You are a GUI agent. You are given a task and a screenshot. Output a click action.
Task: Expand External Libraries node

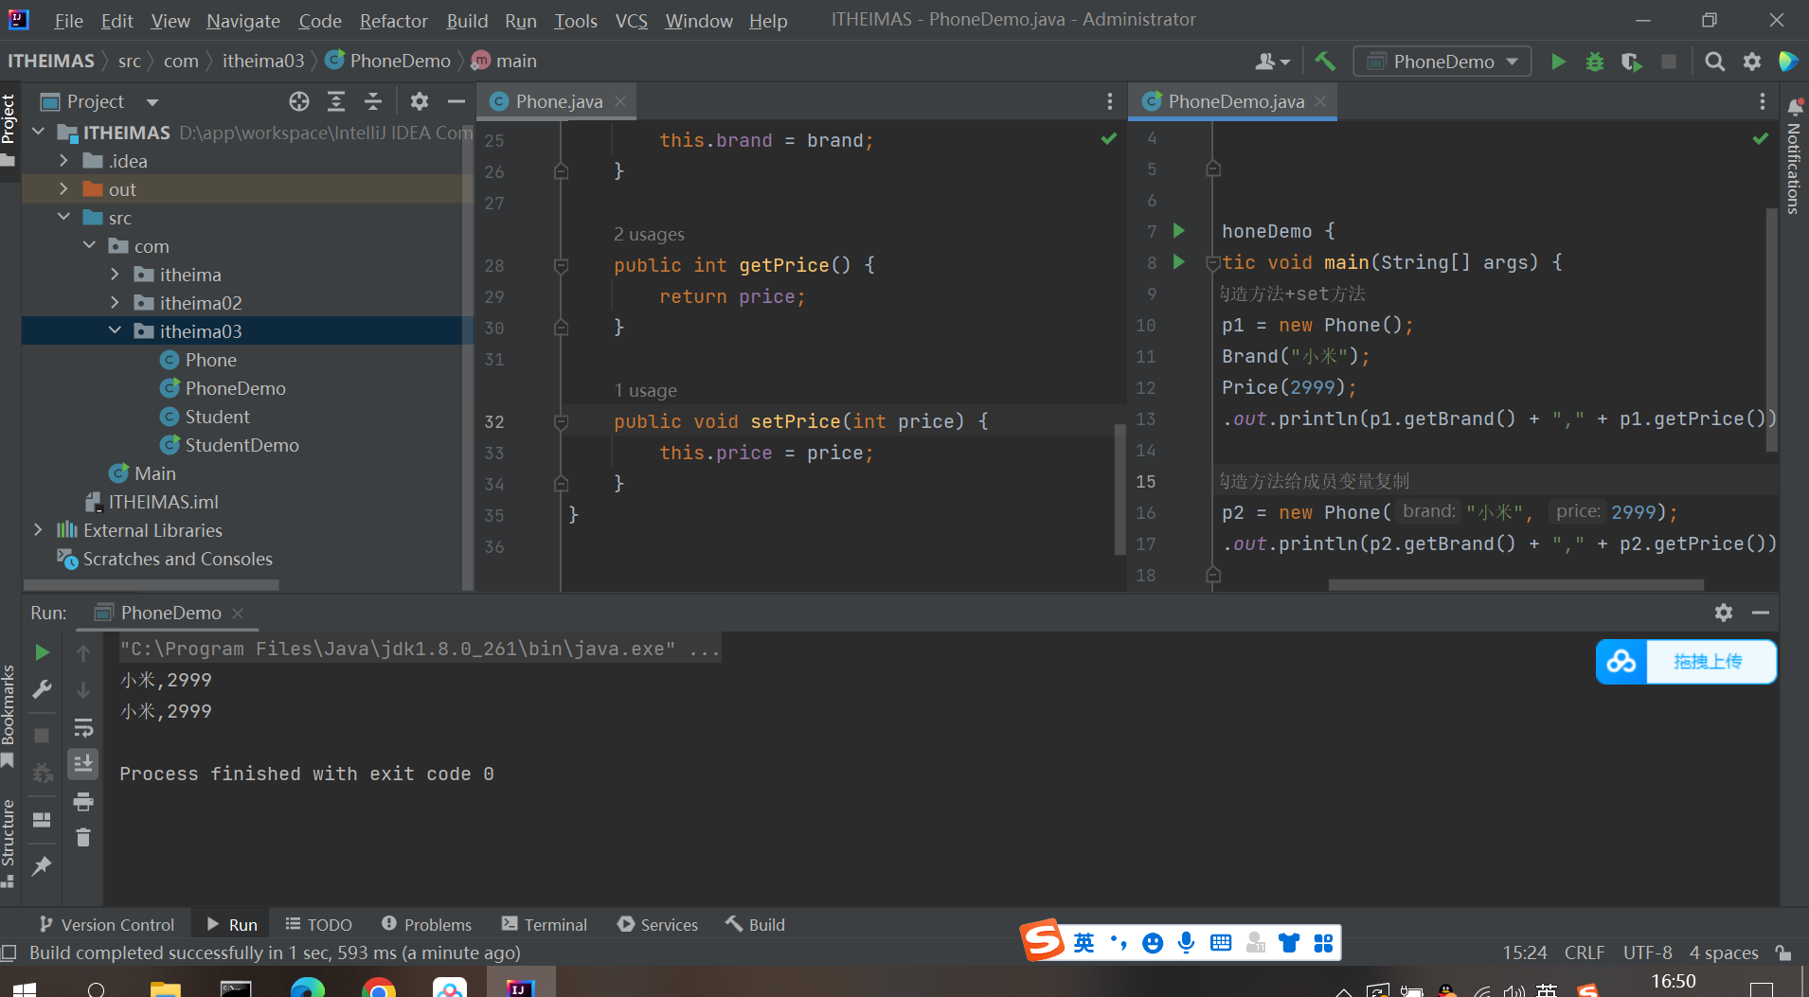click(x=38, y=530)
